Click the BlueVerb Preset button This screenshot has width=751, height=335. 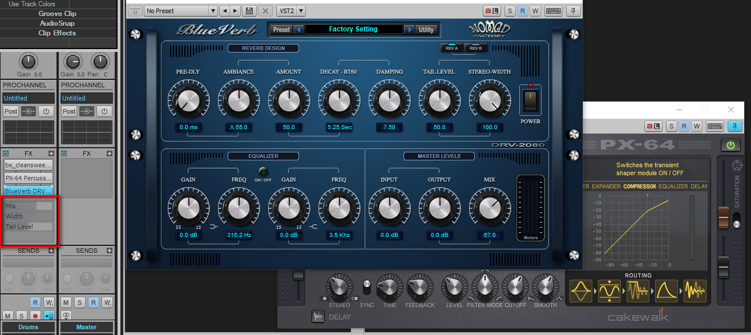click(281, 30)
